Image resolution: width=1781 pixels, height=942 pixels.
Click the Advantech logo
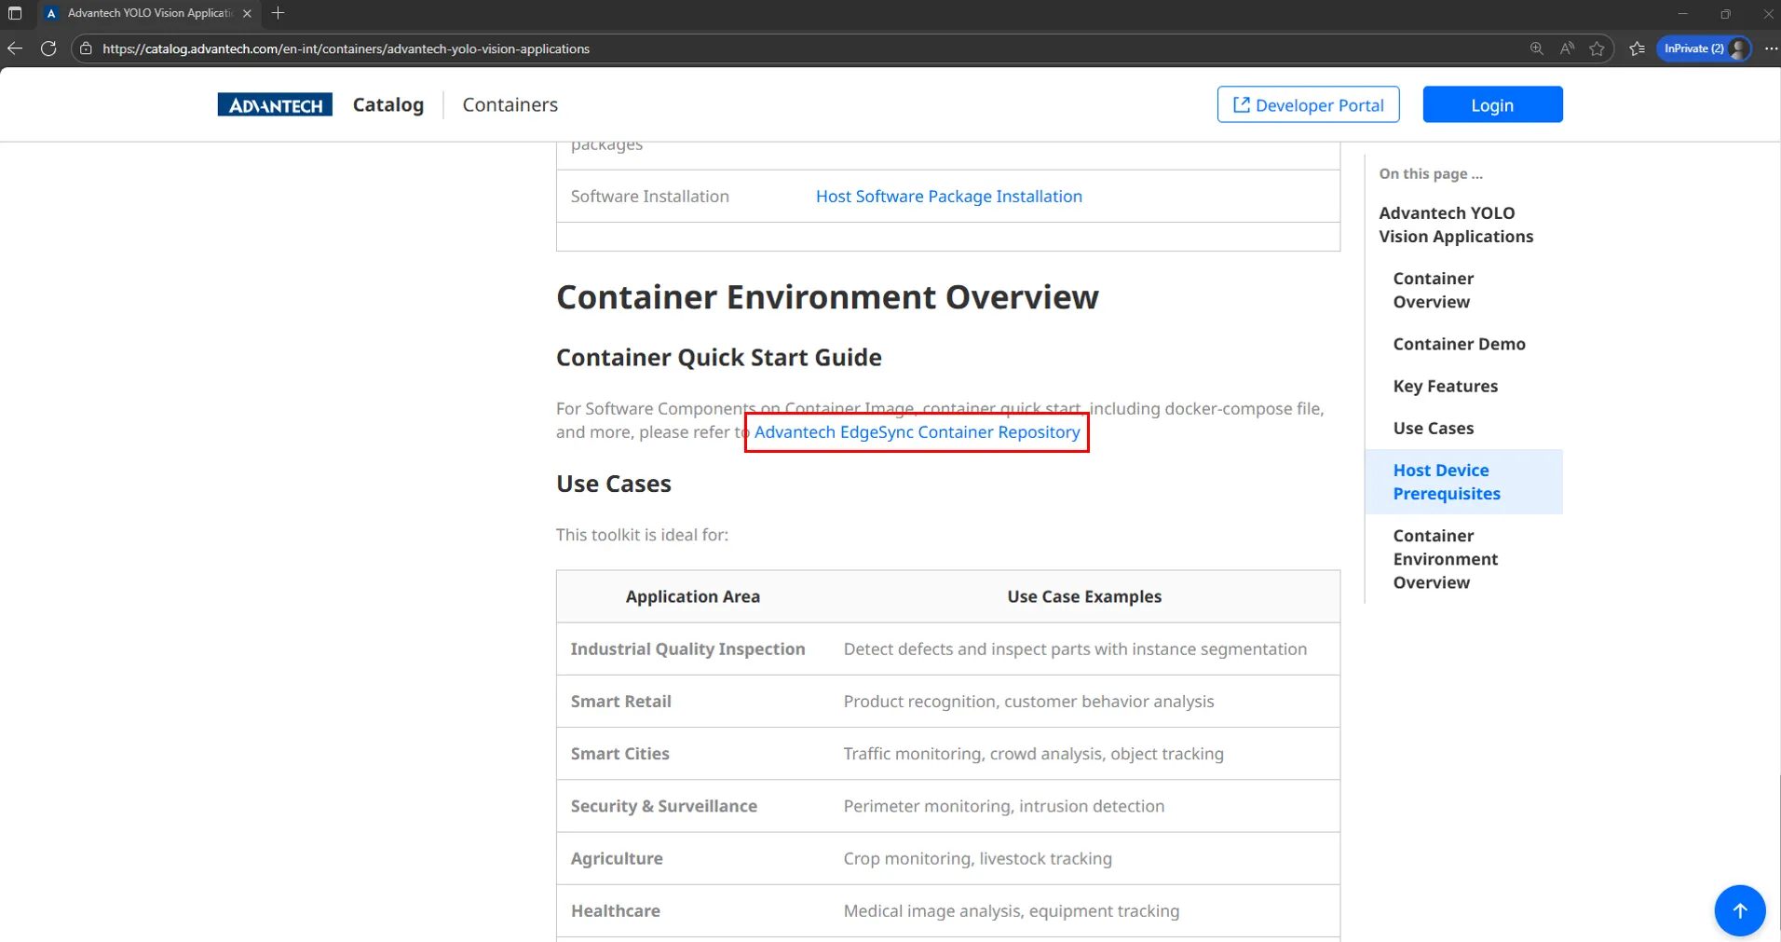[x=274, y=104]
